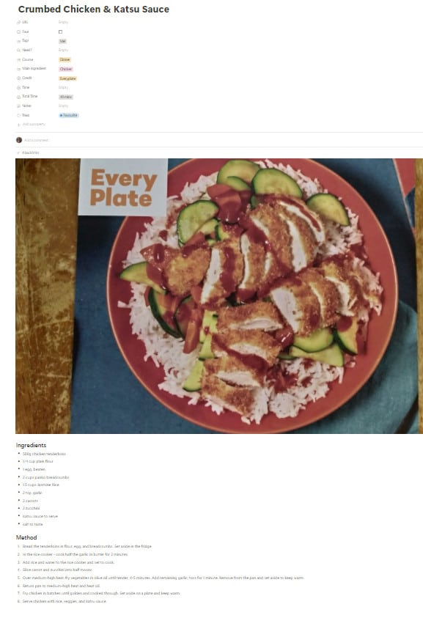Image resolution: width=423 pixels, height=618 pixels.
Task: Click Add a property
Action: click(x=34, y=125)
